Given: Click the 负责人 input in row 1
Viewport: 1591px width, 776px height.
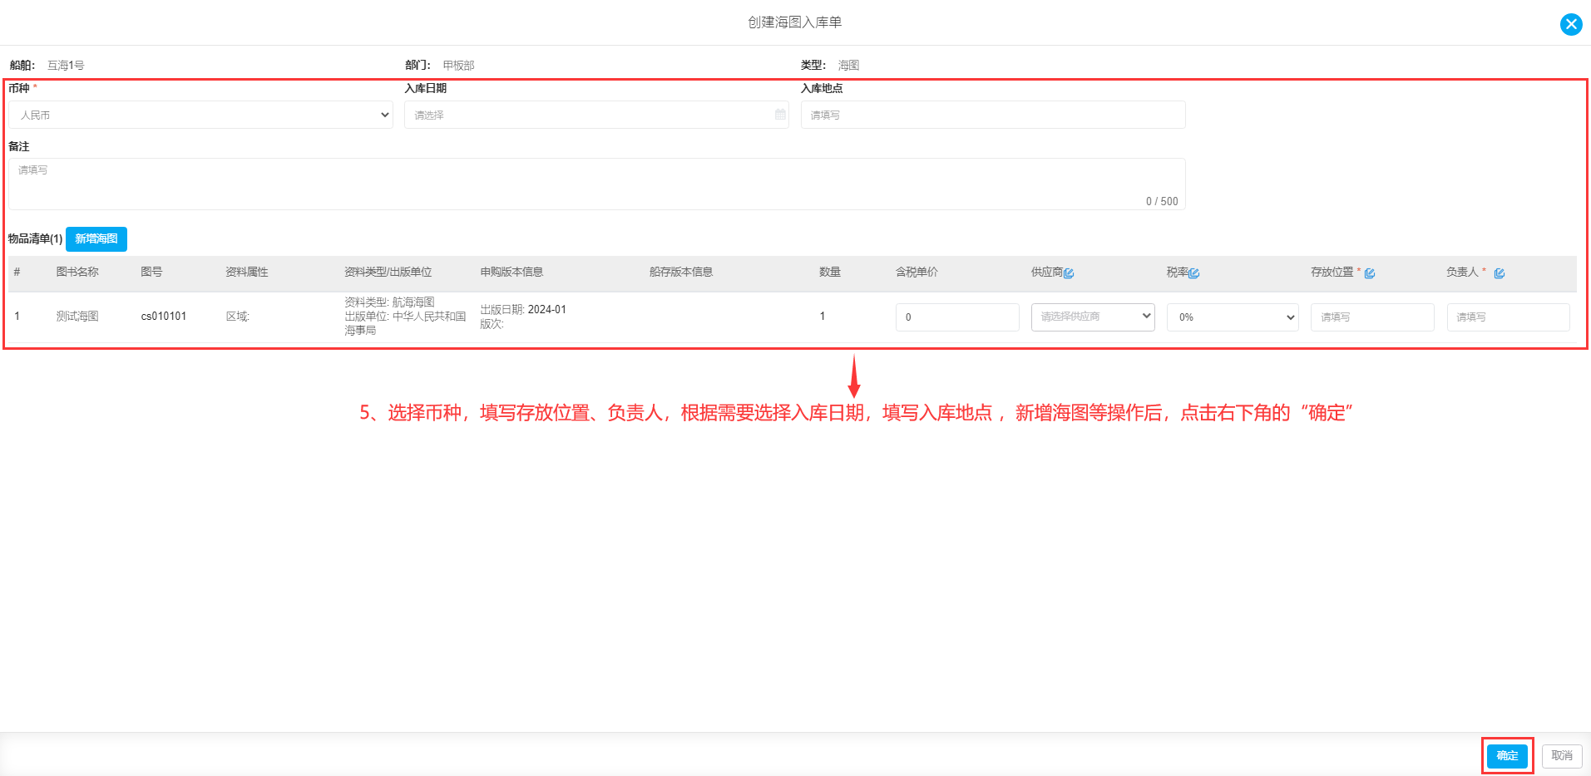Looking at the screenshot, I should 1508,317.
